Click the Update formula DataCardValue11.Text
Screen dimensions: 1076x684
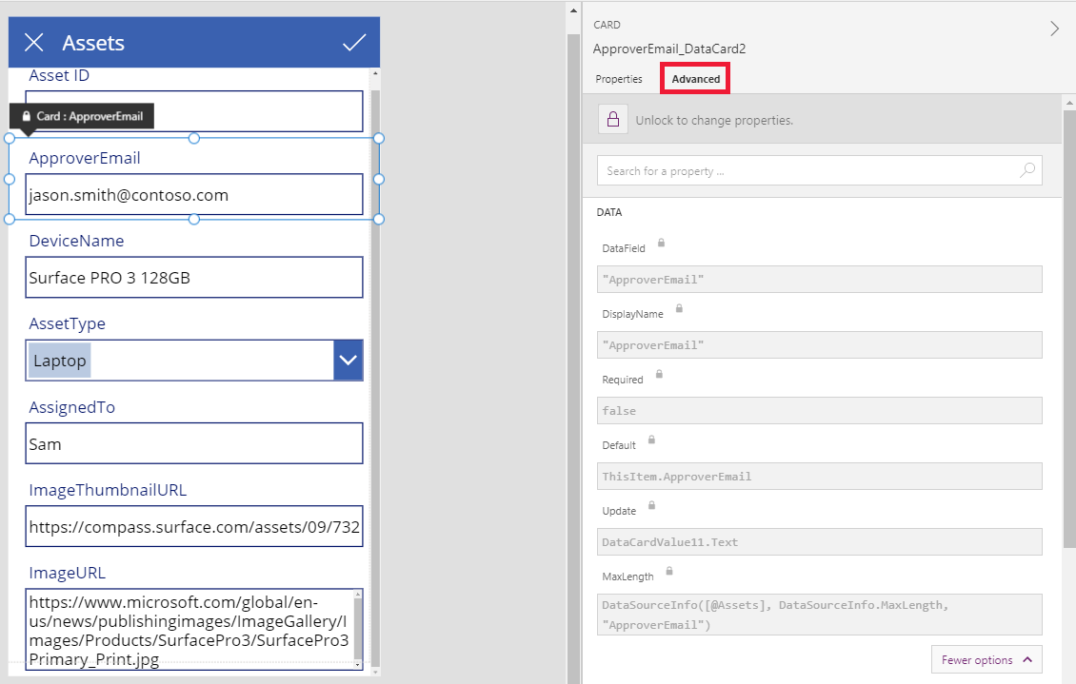[819, 542]
